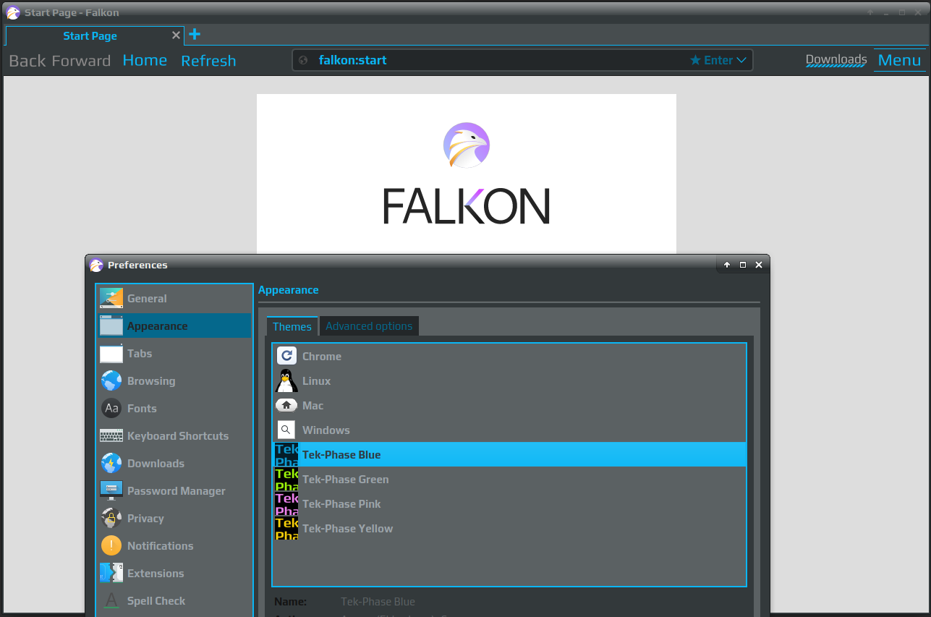The image size is (931, 617).
Task: Close the Start Page tab
Action: [x=176, y=35]
